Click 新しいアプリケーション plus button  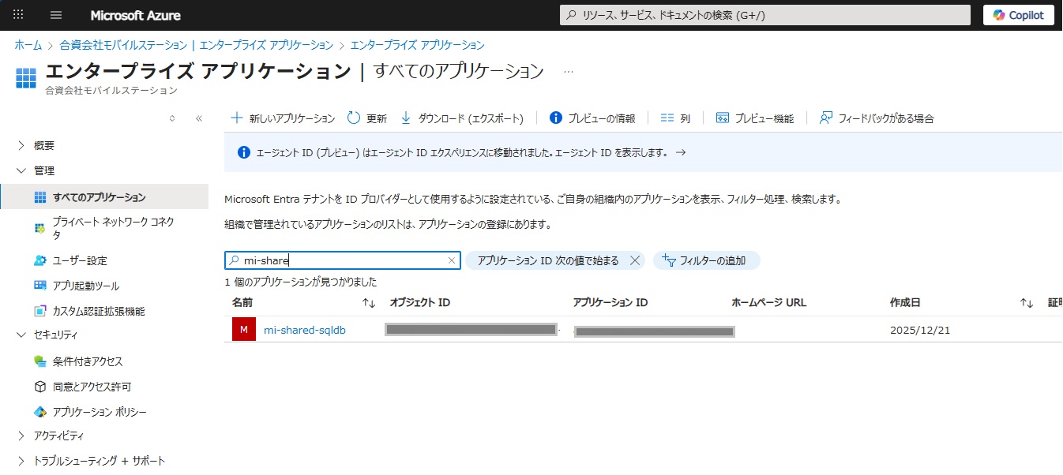coord(236,118)
